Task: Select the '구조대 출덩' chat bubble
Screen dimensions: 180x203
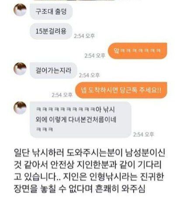Action: [51, 12]
